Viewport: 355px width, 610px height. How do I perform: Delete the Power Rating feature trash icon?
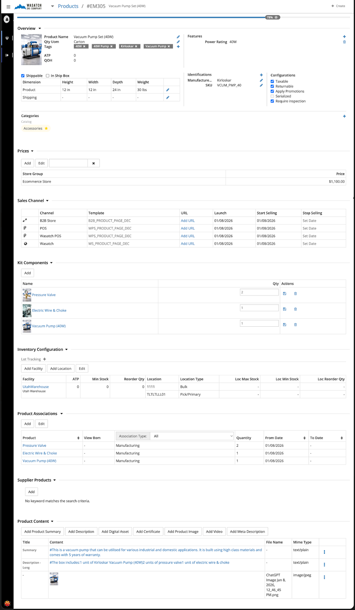tap(344, 42)
